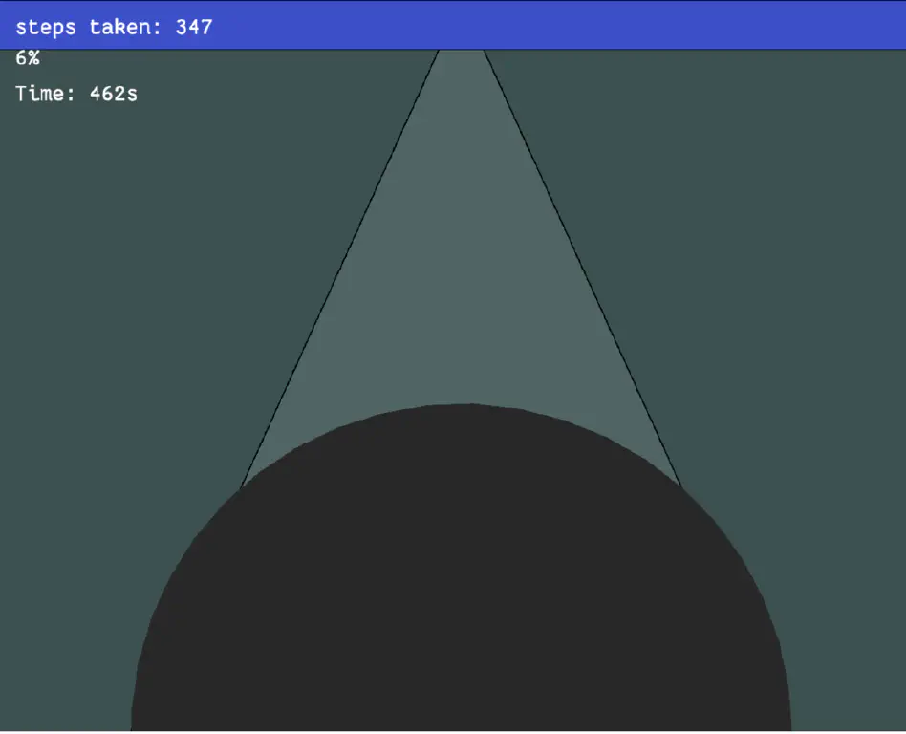Click the "steps taken: 347" counter text
Screen dimensions: 906x734
114,27
